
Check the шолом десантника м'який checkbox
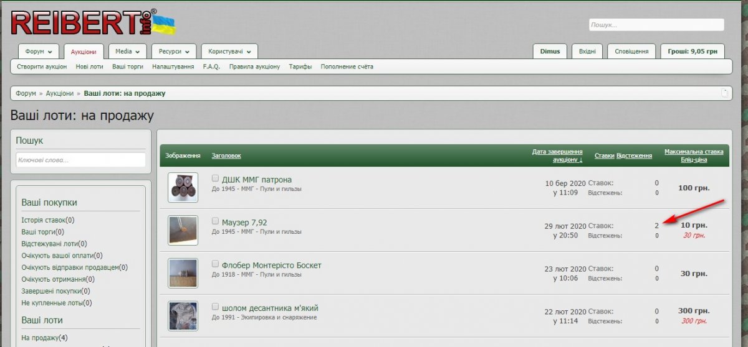(216, 307)
